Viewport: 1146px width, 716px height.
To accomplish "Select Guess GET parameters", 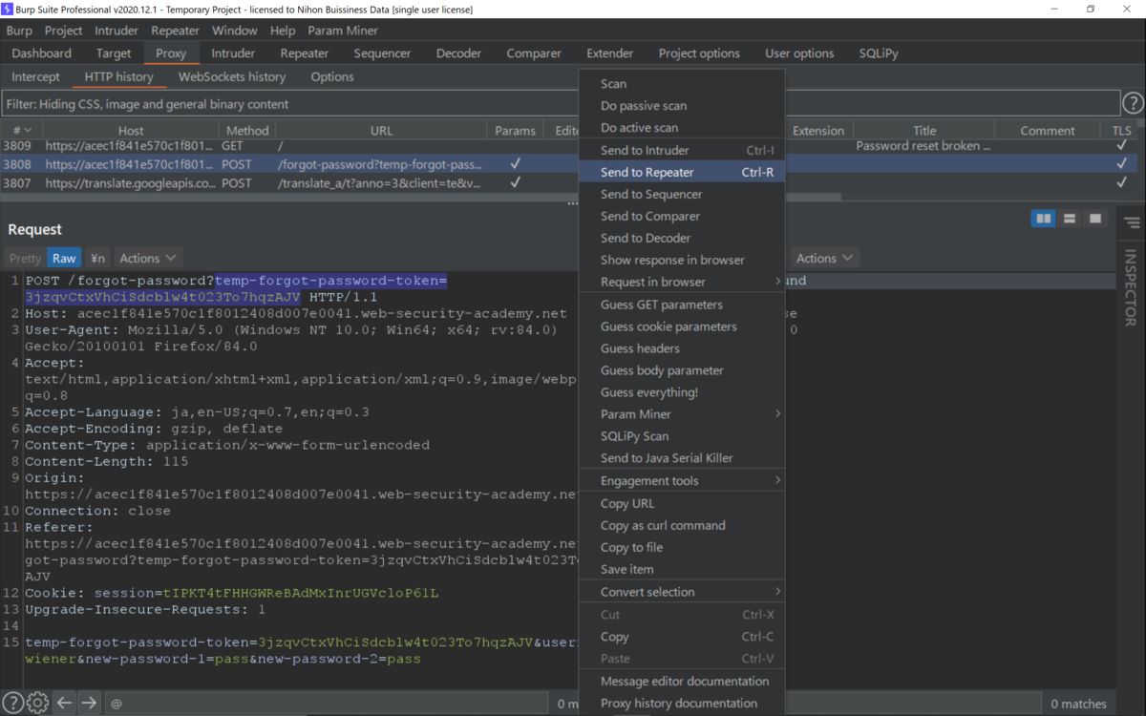I will pyautogui.click(x=682, y=305).
